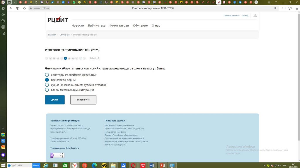Jump to question 19
Screen dimensions: 300x168
pos(69,58)
